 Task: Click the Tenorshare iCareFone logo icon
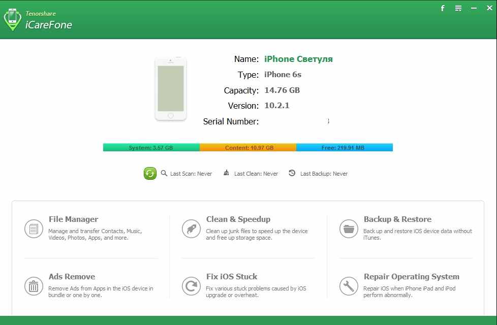tap(12, 19)
